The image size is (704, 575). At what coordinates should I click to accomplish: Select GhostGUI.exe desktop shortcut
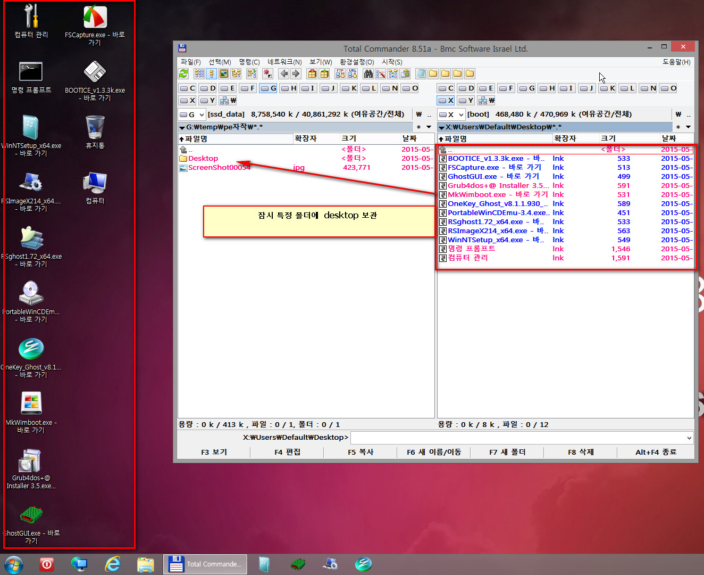point(31,524)
